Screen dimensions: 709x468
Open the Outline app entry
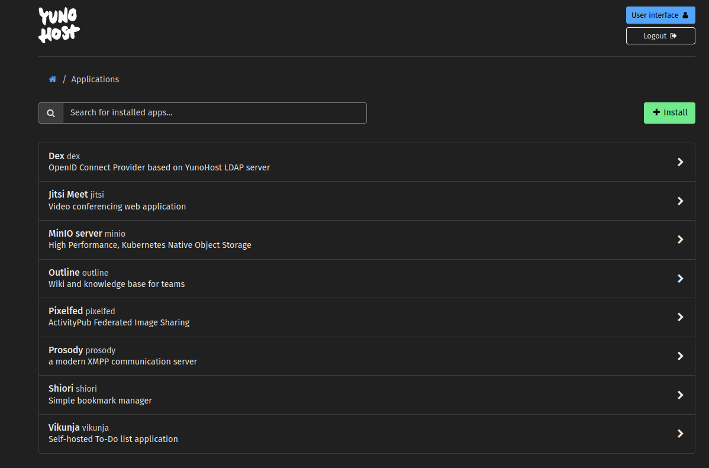(x=367, y=279)
